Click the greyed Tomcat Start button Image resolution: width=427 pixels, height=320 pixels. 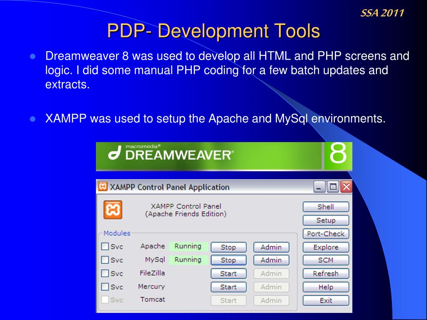pos(229,300)
